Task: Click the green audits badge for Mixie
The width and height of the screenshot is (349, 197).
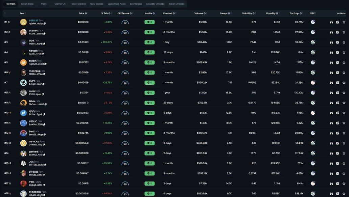Action: click(149, 103)
